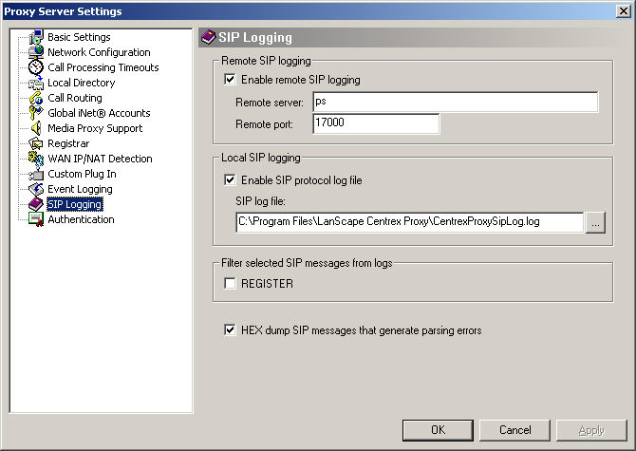Image resolution: width=636 pixels, height=451 pixels.
Task: Click the Local Directory icon
Action: tap(36, 83)
